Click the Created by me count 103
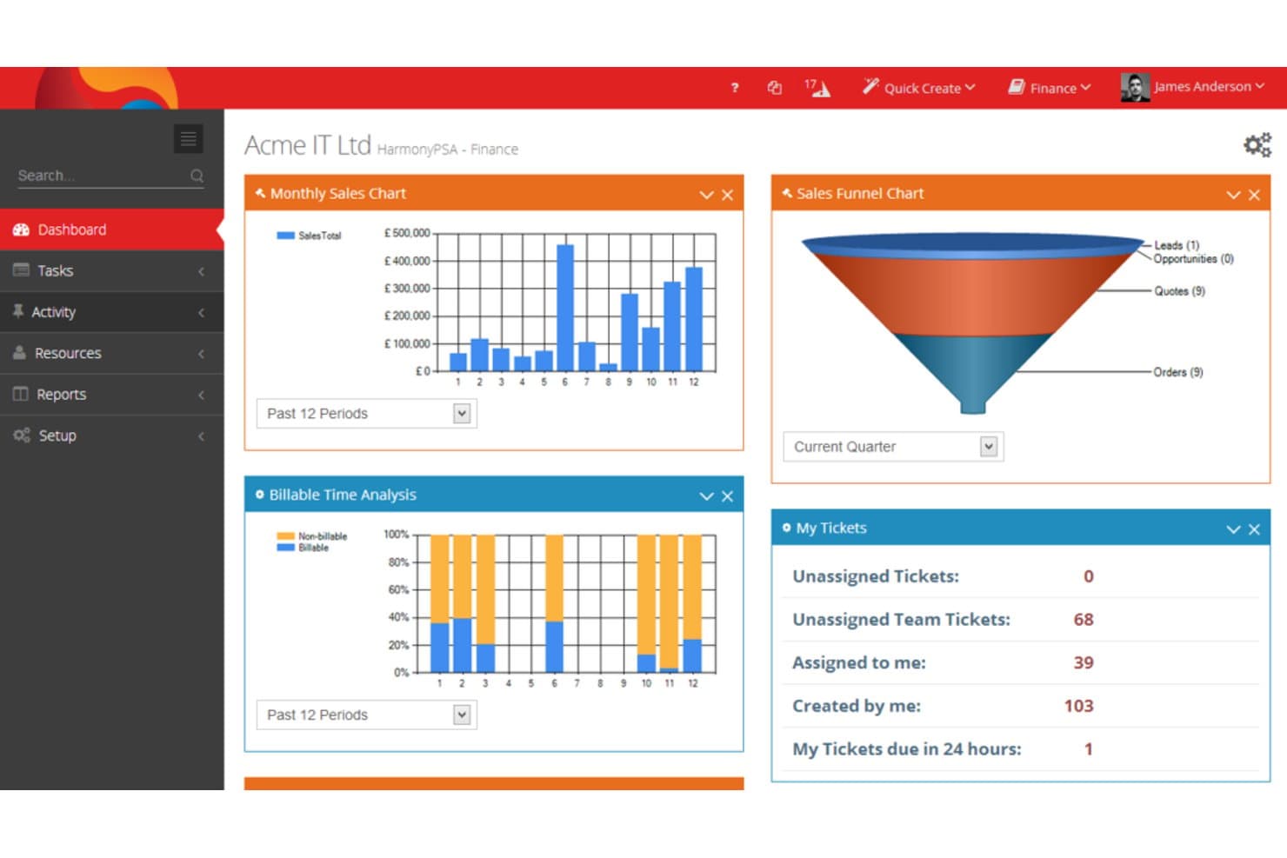 point(1078,706)
